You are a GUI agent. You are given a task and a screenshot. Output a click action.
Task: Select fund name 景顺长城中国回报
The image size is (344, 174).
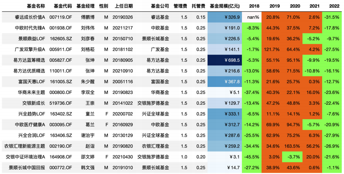click(27, 168)
